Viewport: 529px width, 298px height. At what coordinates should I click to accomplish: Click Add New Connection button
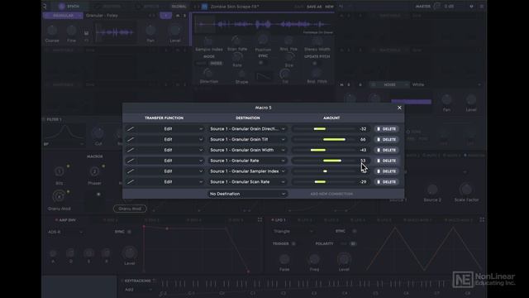pos(331,194)
